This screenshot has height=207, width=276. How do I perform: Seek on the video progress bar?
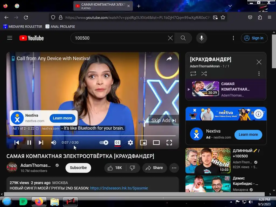tap(93, 136)
